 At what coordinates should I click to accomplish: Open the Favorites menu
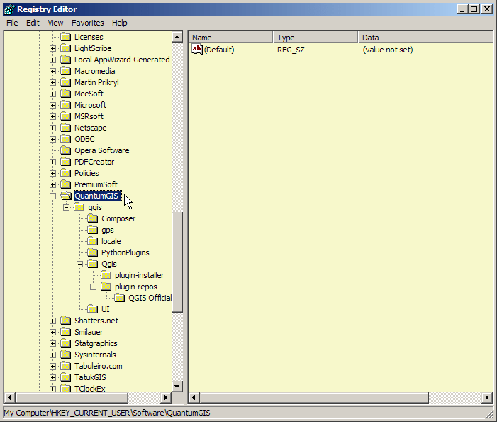click(87, 23)
